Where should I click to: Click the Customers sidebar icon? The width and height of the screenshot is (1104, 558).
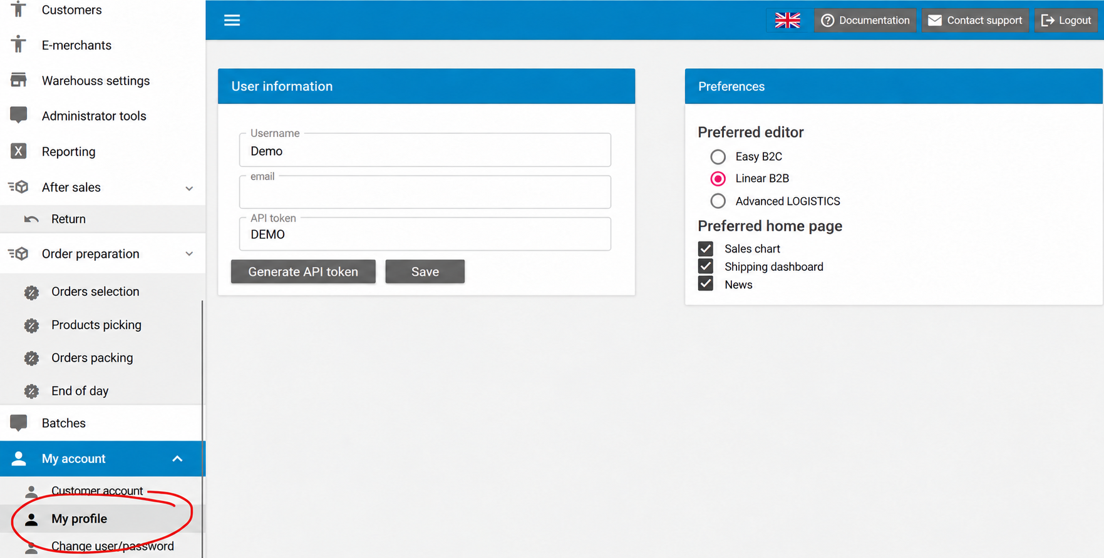tap(19, 9)
